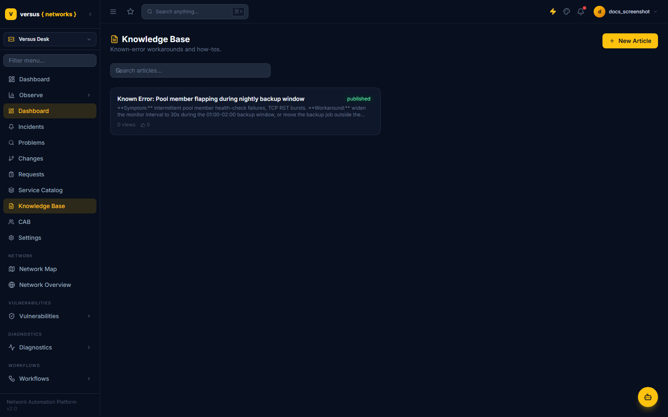
Task: Open Service Catalog in the sidebar
Action: (50, 190)
